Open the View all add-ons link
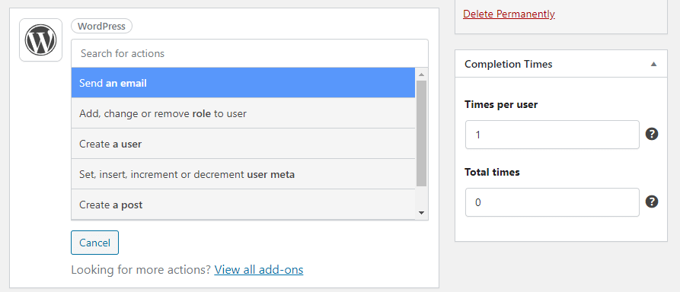 point(258,270)
